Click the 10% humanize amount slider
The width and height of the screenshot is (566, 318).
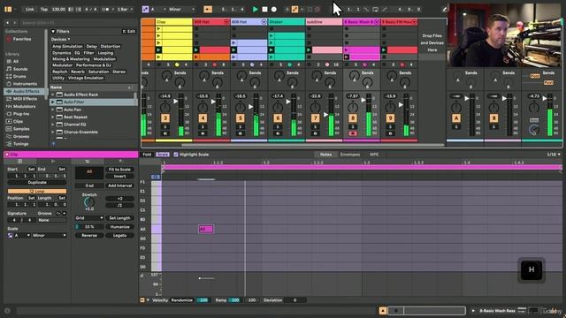(x=89, y=227)
